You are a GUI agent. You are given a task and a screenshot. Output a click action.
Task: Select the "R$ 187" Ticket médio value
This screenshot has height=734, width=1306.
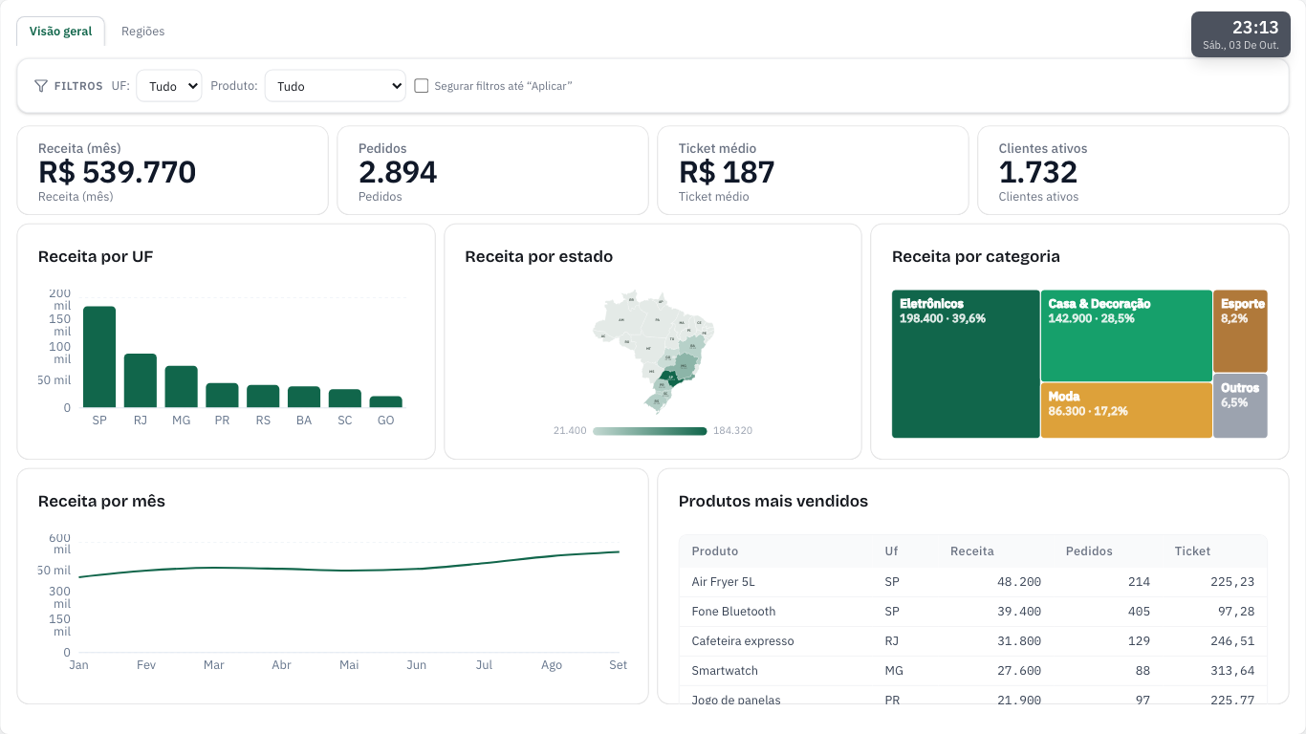(x=727, y=172)
